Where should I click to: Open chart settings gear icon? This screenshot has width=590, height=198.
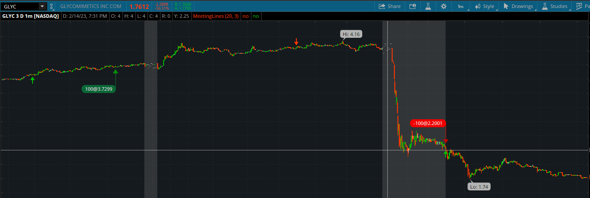pos(443,6)
